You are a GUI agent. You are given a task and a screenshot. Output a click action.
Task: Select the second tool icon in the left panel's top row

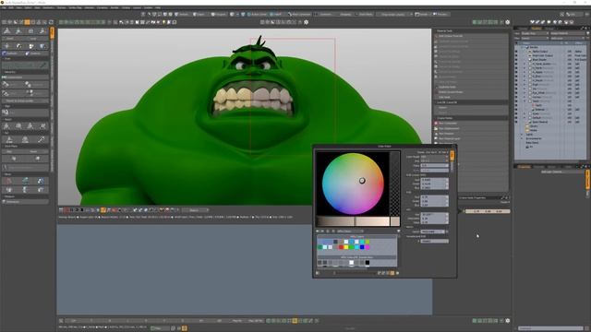18,30
